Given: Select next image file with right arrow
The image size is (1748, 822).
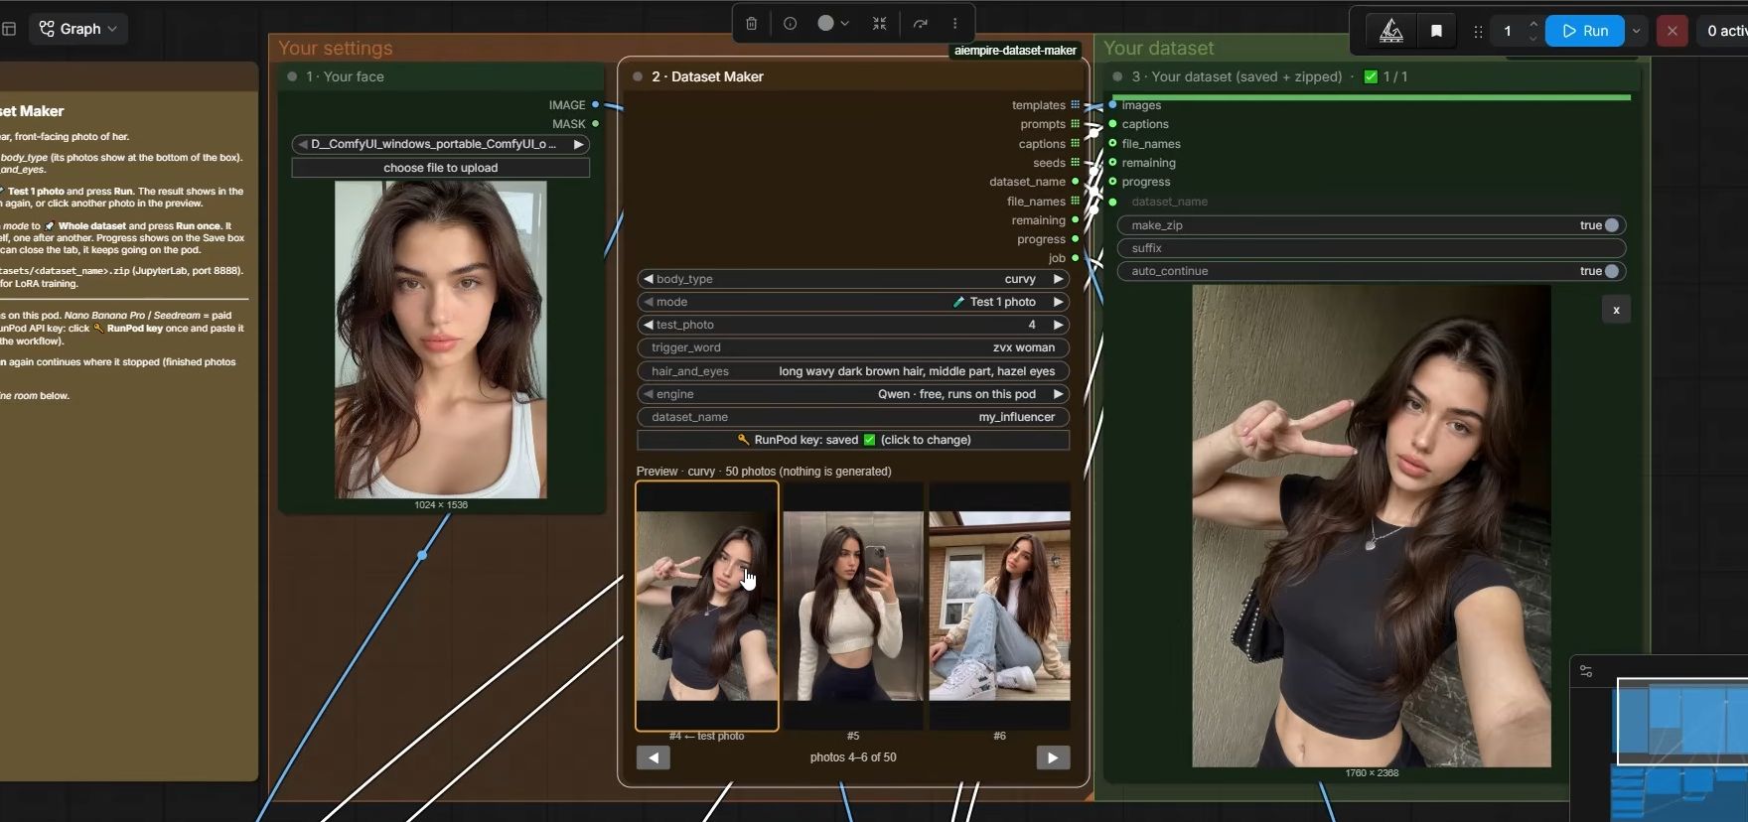Looking at the screenshot, I should tap(578, 144).
